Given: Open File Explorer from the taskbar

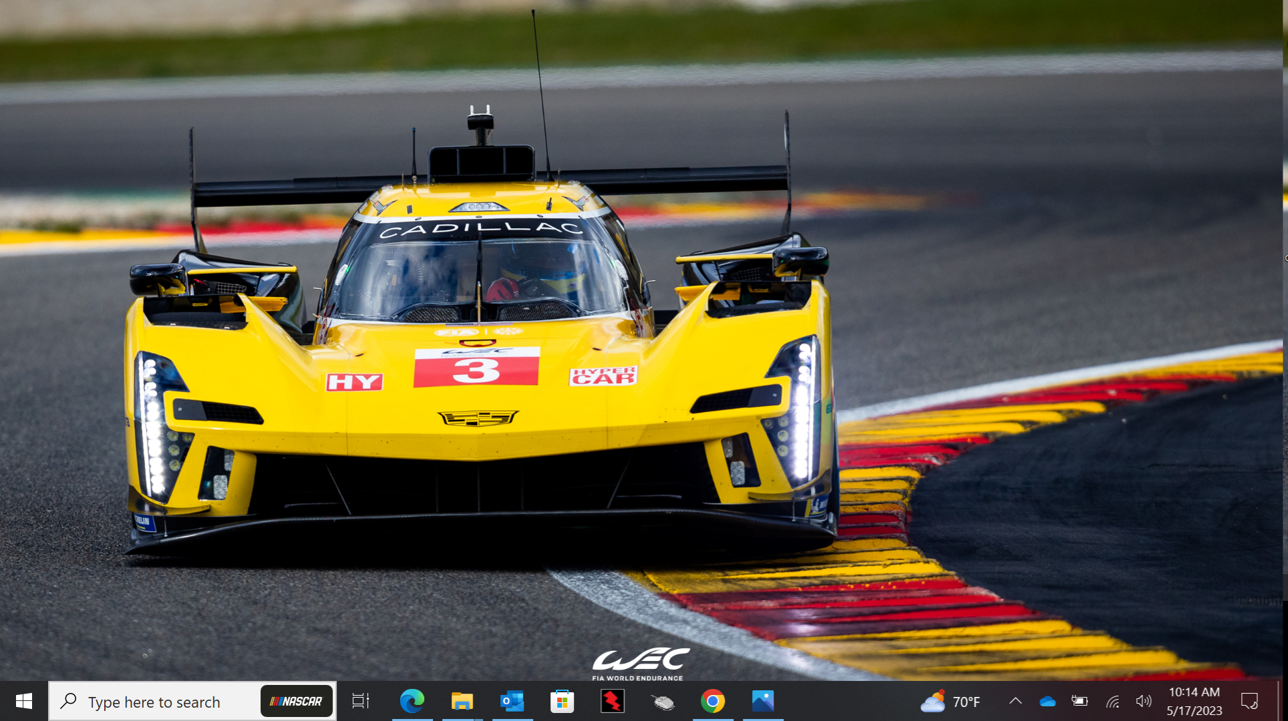Looking at the screenshot, I should (x=462, y=701).
